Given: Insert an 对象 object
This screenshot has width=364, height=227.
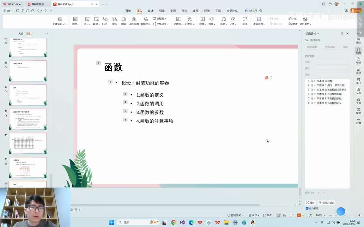Looking at the screenshot, I should click(293, 19).
